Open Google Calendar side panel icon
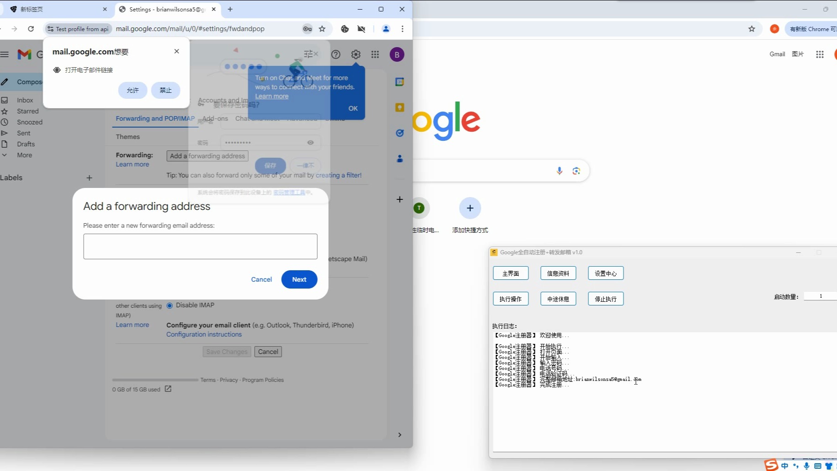Image resolution: width=837 pixels, height=471 pixels. tap(400, 82)
